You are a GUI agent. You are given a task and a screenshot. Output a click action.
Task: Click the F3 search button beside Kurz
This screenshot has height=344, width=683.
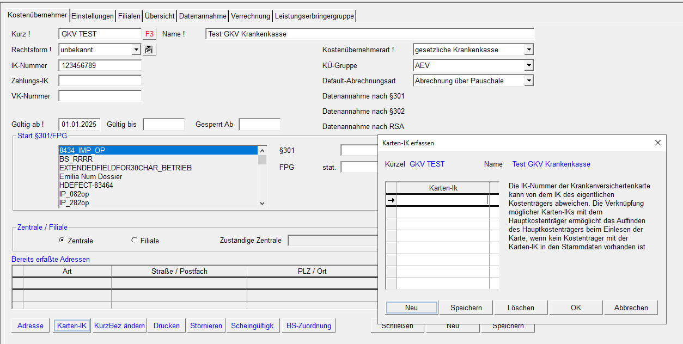coord(149,34)
